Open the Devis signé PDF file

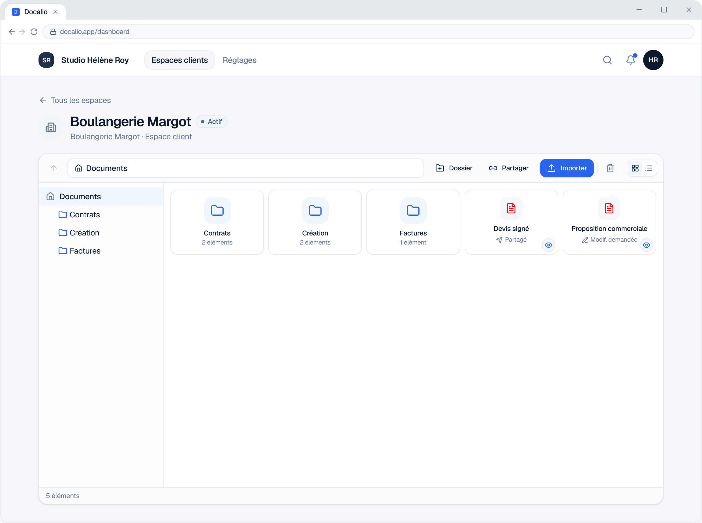tap(511, 222)
